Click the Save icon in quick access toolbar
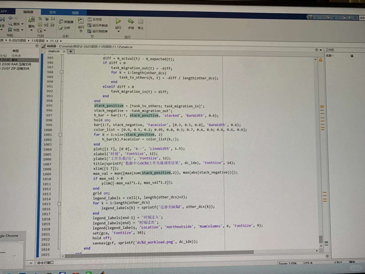The image size is (365, 274). [x=311, y=17]
